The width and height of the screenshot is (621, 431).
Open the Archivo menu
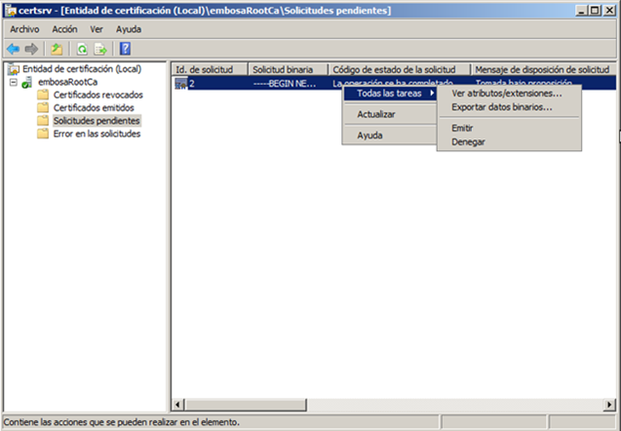click(24, 29)
